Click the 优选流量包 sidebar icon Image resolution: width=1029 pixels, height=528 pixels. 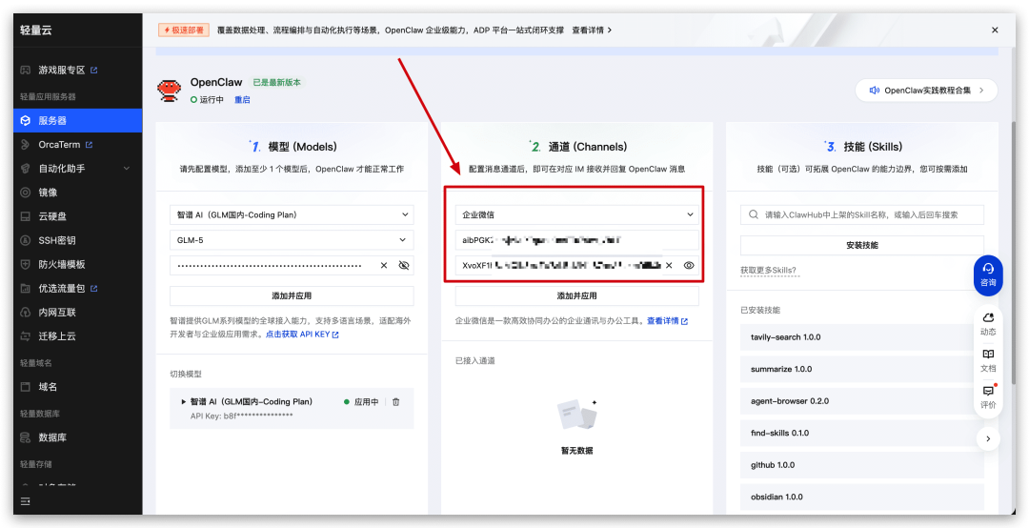(26, 288)
